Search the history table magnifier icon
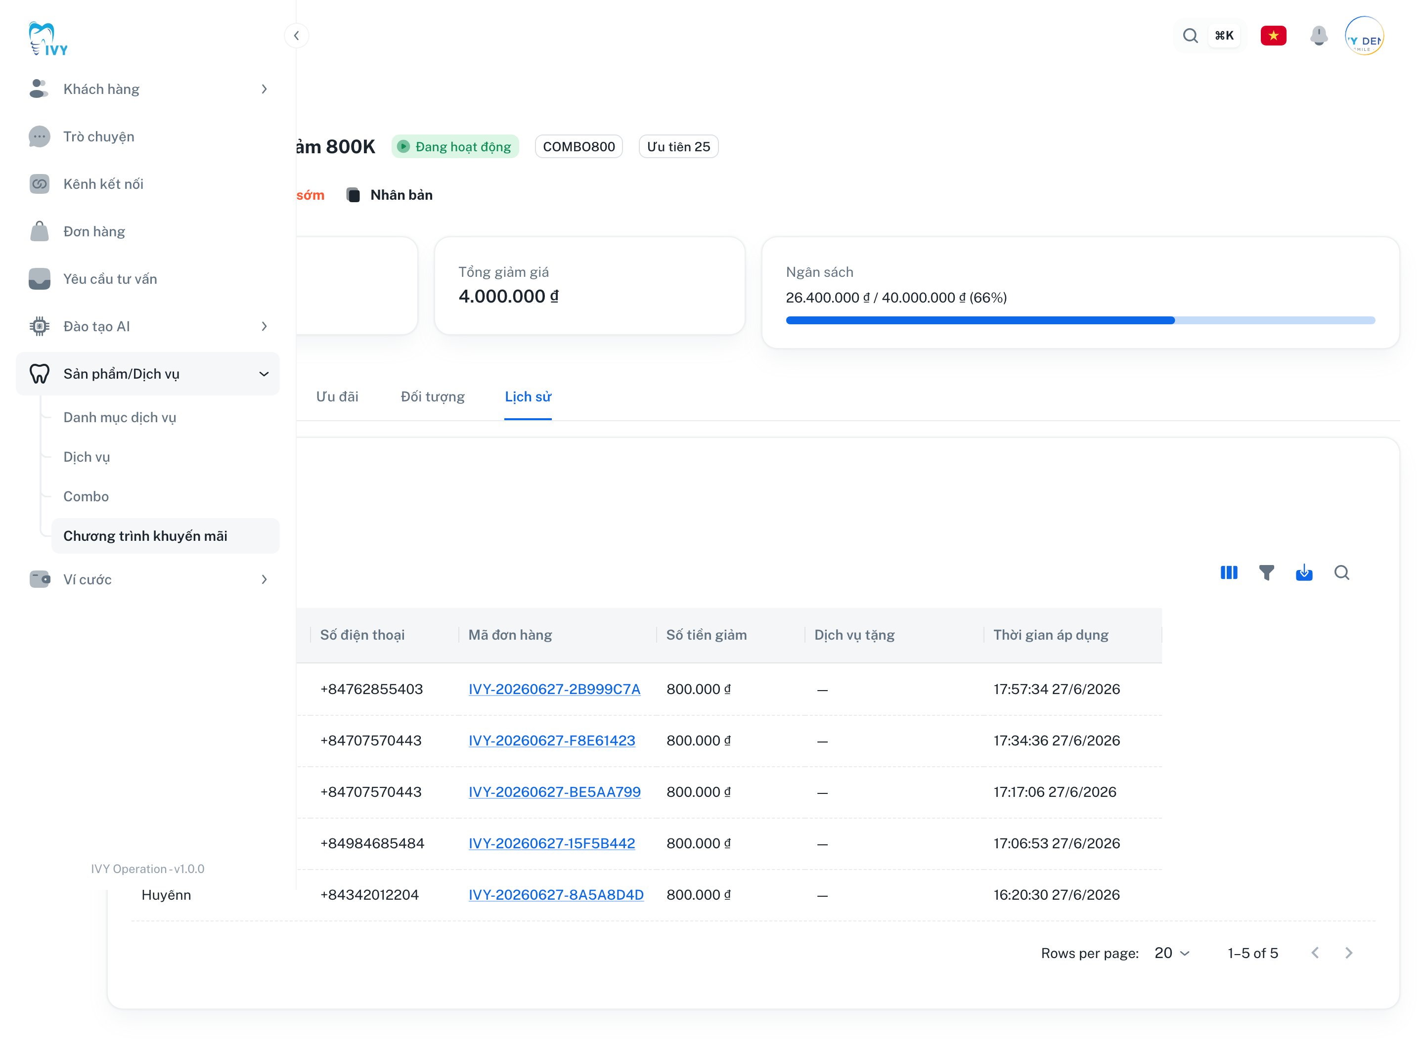The height and width of the screenshot is (1049, 1424). (1341, 573)
